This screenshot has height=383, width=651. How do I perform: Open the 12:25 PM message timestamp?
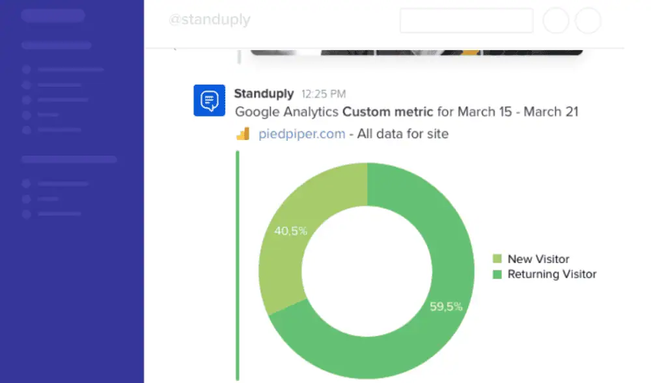324,94
